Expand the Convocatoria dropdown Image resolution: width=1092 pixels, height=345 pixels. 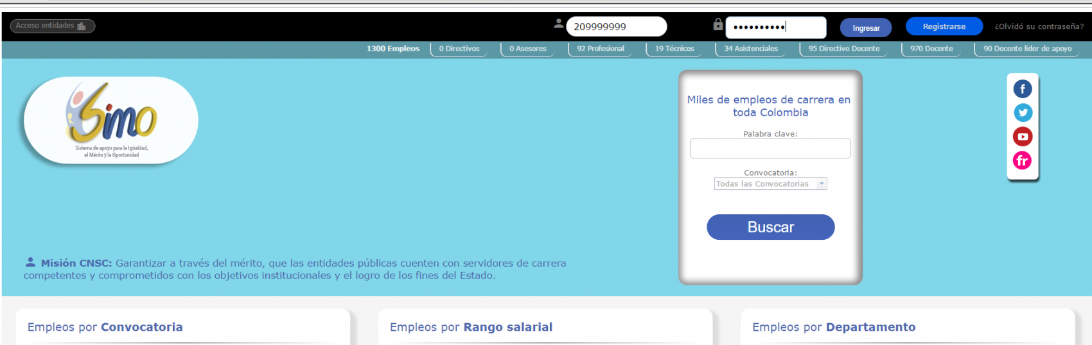click(x=770, y=184)
